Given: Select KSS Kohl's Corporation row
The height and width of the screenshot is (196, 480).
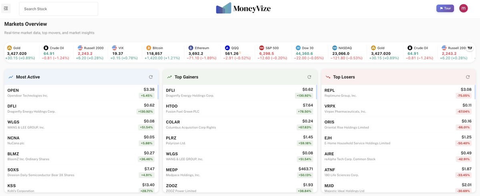Looking at the screenshot, I should pos(81,187).
